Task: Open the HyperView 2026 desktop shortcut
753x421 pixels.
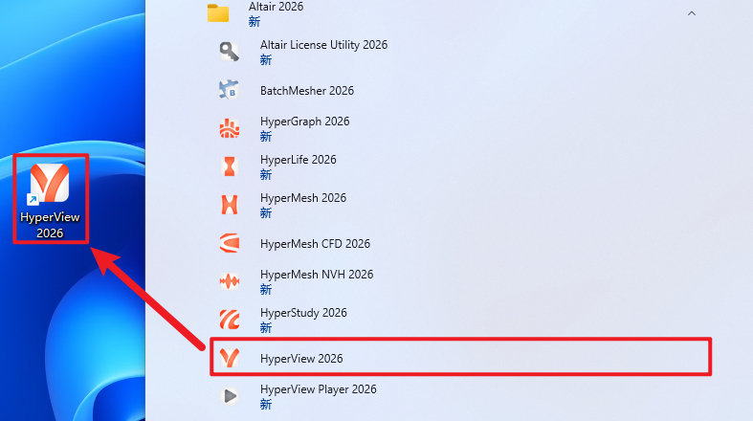Action: pyautogui.click(x=50, y=188)
